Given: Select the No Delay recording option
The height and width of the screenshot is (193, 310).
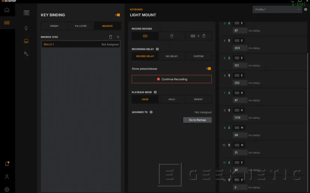Looking at the screenshot, I should coord(172,56).
